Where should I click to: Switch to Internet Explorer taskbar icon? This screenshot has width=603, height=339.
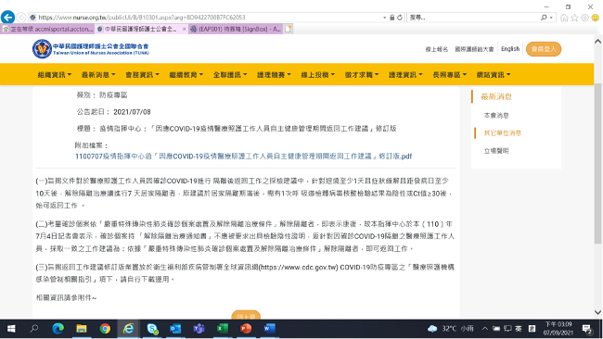(x=128, y=329)
